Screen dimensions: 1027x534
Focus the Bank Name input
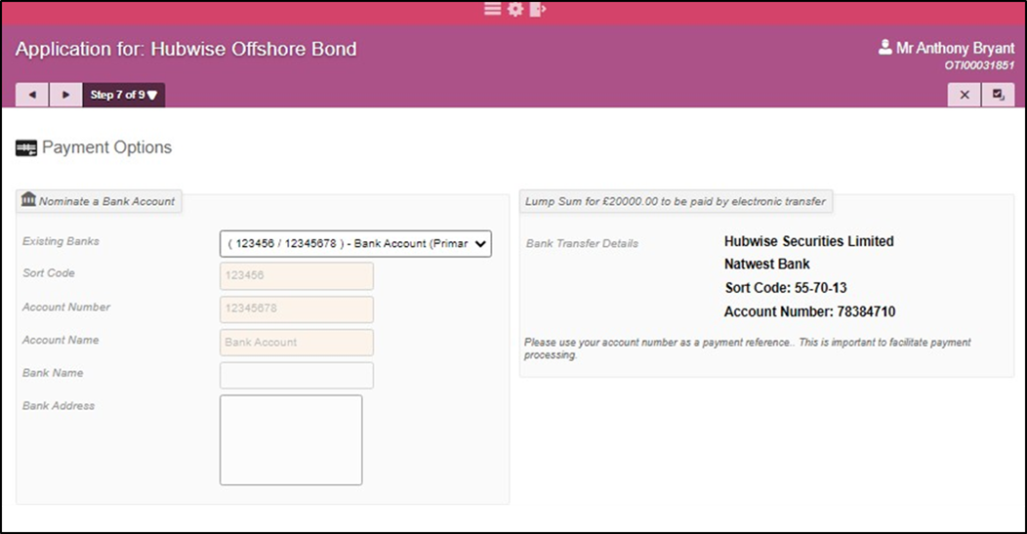click(297, 376)
